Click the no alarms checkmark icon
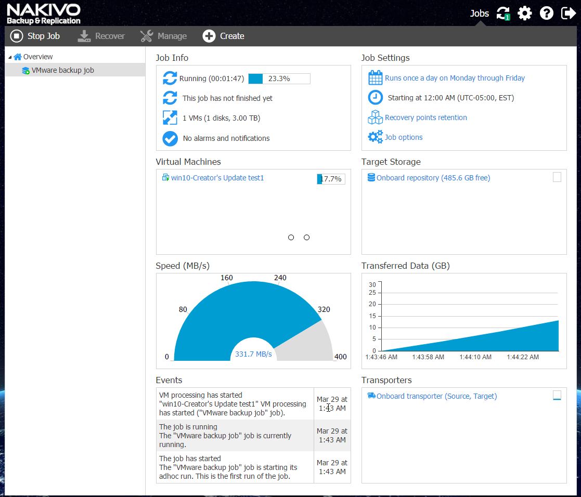 [x=170, y=138]
